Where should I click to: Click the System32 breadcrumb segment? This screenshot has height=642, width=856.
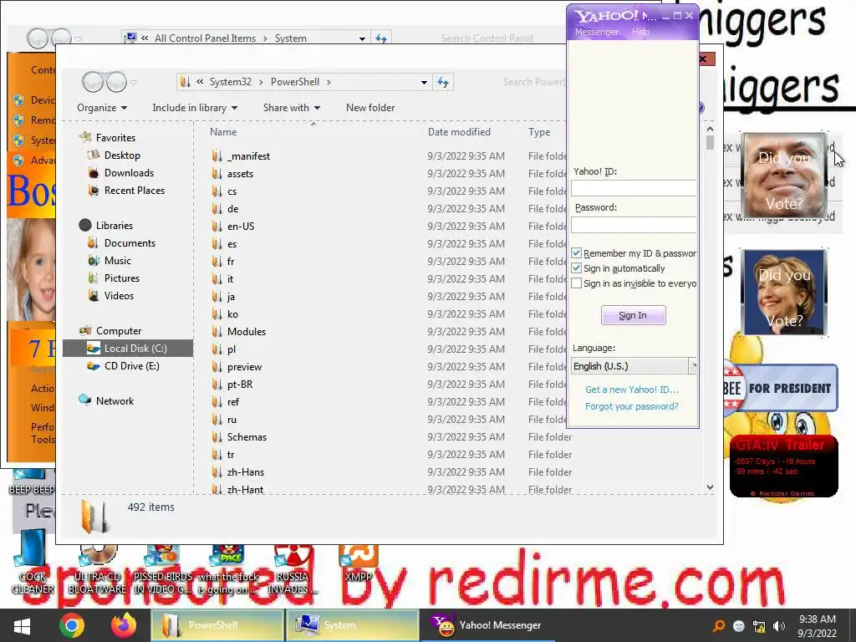tap(231, 82)
